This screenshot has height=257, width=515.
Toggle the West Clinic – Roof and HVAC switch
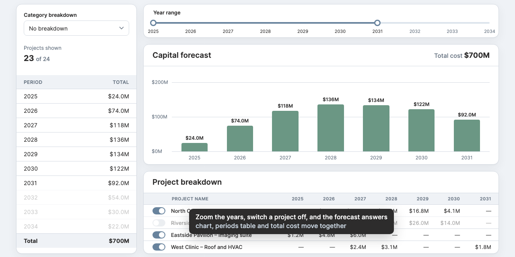click(x=159, y=247)
